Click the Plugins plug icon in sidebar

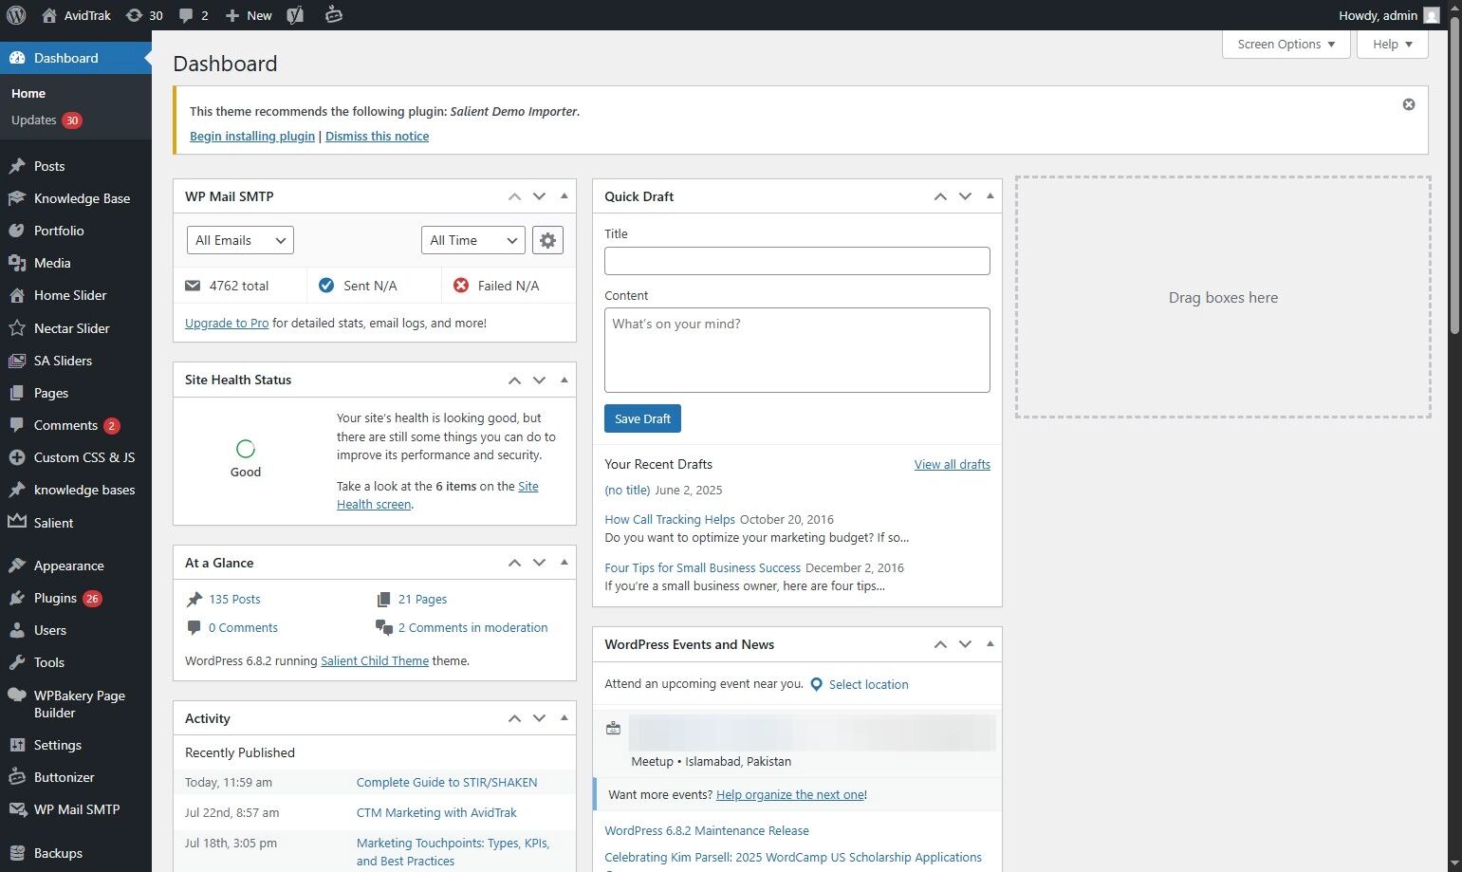click(17, 598)
